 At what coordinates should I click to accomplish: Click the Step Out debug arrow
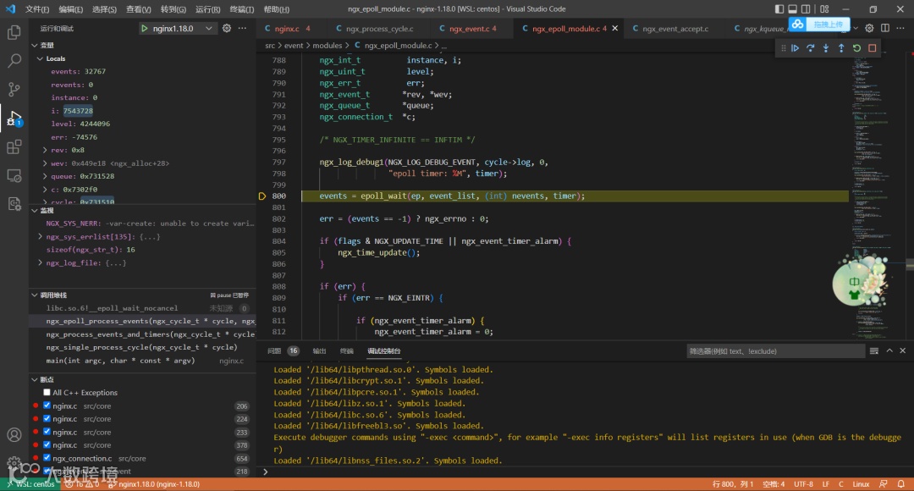tap(841, 48)
